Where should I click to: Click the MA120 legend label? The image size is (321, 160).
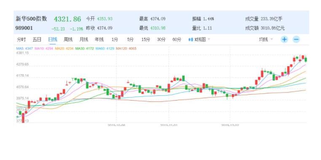(x=126, y=49)
